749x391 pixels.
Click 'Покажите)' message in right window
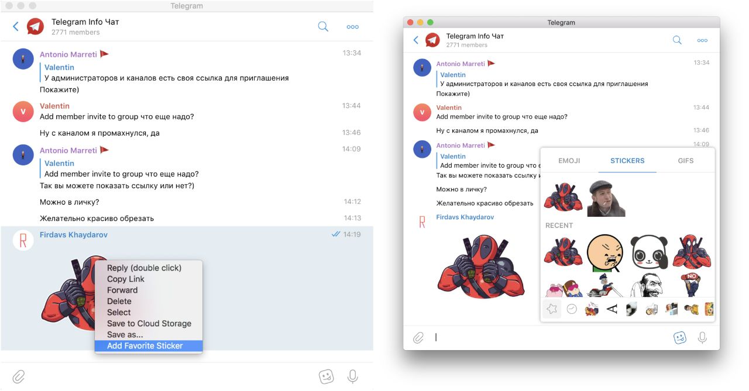453,94
